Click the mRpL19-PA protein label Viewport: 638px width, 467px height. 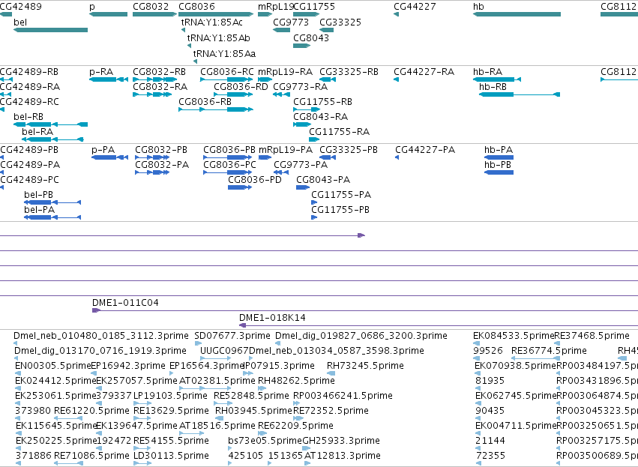coord(286,150)
